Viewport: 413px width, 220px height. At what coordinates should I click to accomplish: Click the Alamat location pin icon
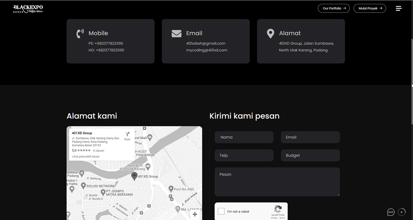point(271,33)
